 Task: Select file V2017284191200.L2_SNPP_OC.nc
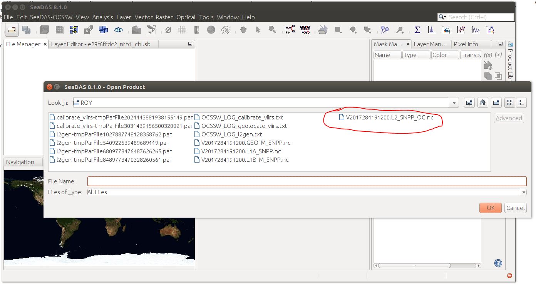coord(386,117)
